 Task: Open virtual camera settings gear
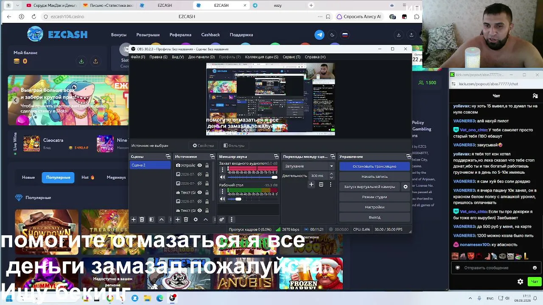[x=406, y=187]
